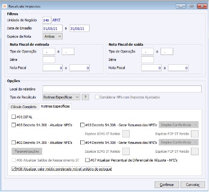Enable #02 Decreto 54.308 Atualizar NFE's

point(14,142)
